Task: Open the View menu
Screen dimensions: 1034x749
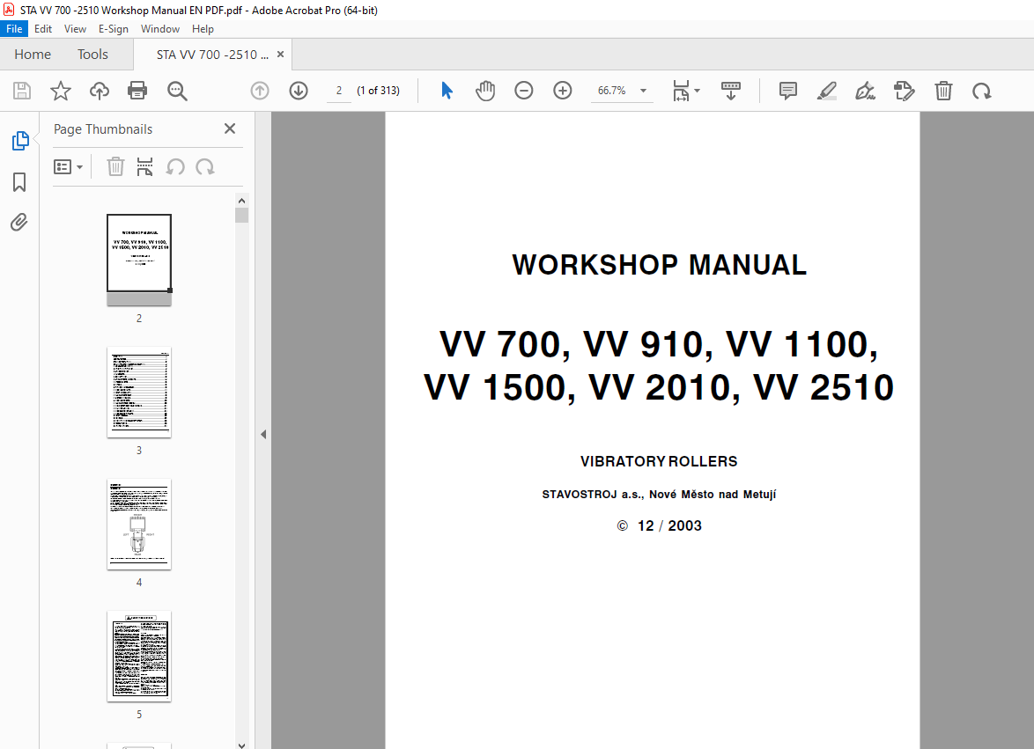Action: pyautogui.click(x=75, y=29)
